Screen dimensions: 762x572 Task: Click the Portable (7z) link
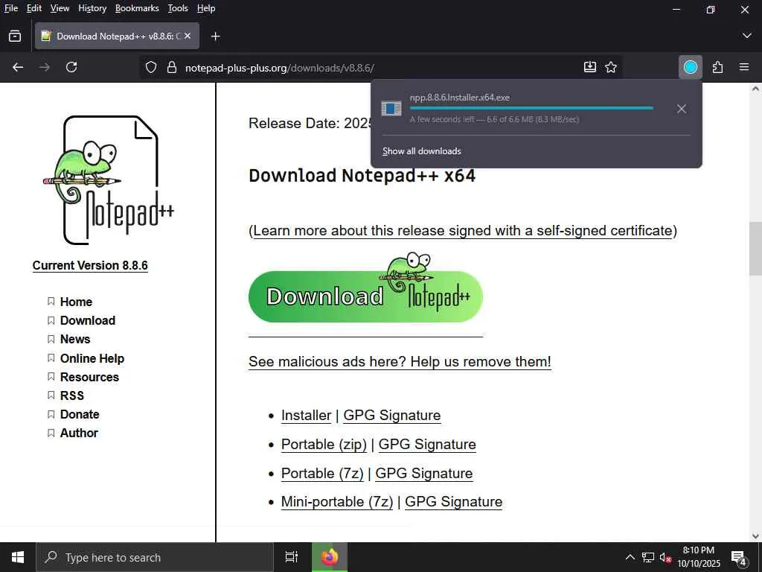pos(322,473)
